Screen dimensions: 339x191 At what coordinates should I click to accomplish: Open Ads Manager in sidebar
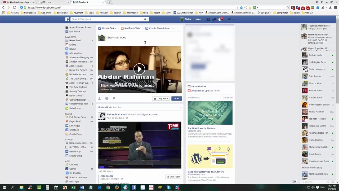(76, 53)
